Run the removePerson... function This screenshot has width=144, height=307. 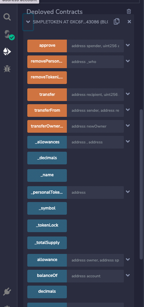47,62
